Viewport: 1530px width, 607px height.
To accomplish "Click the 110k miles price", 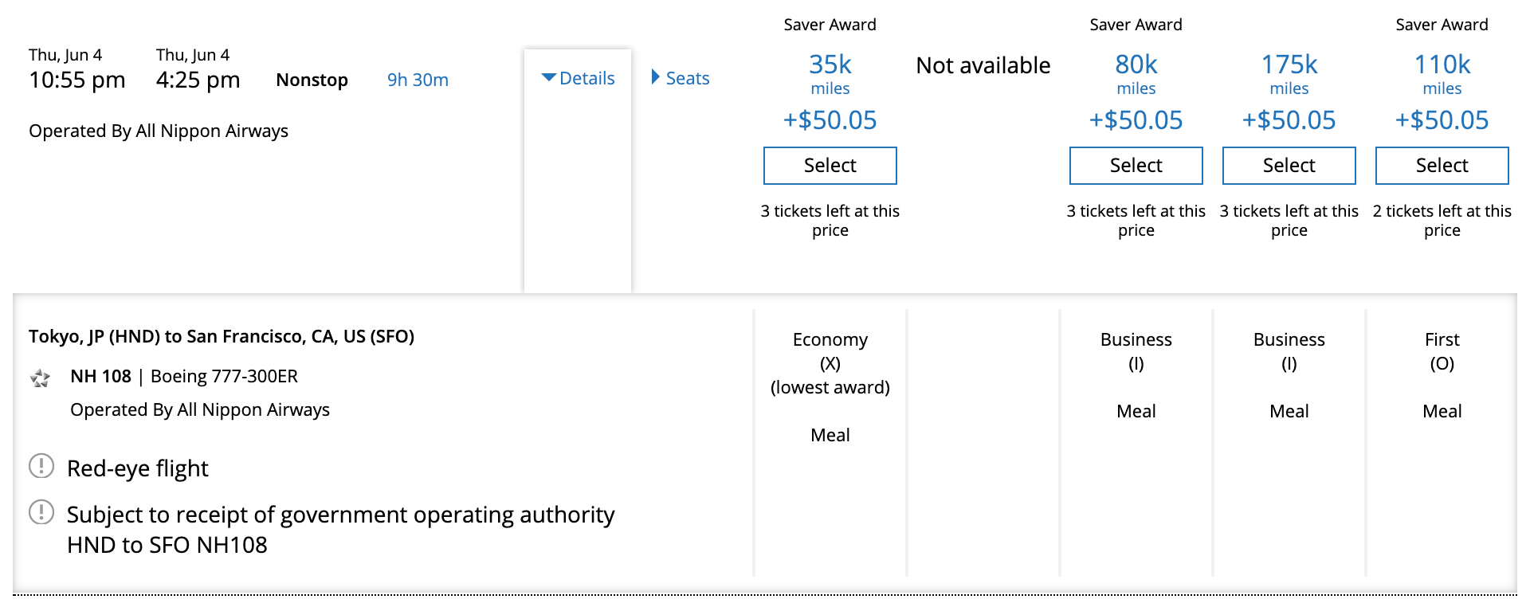I will (1442, 65).
